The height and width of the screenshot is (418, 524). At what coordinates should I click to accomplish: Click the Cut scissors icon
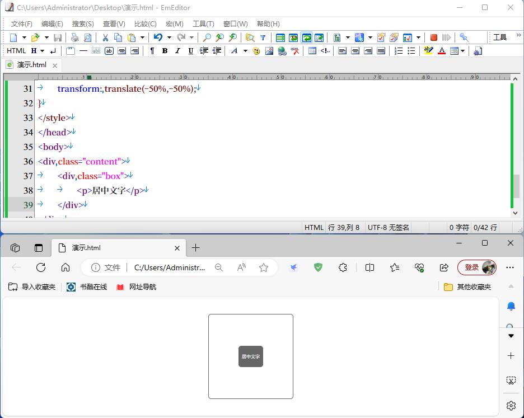pos(105,37)
